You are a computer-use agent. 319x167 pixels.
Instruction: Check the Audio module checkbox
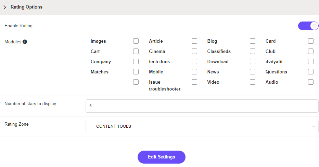(x=311, y=82)
